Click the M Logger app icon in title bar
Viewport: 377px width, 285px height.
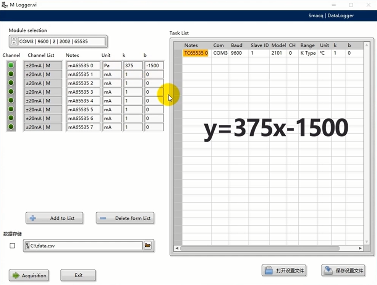point(5,5)
